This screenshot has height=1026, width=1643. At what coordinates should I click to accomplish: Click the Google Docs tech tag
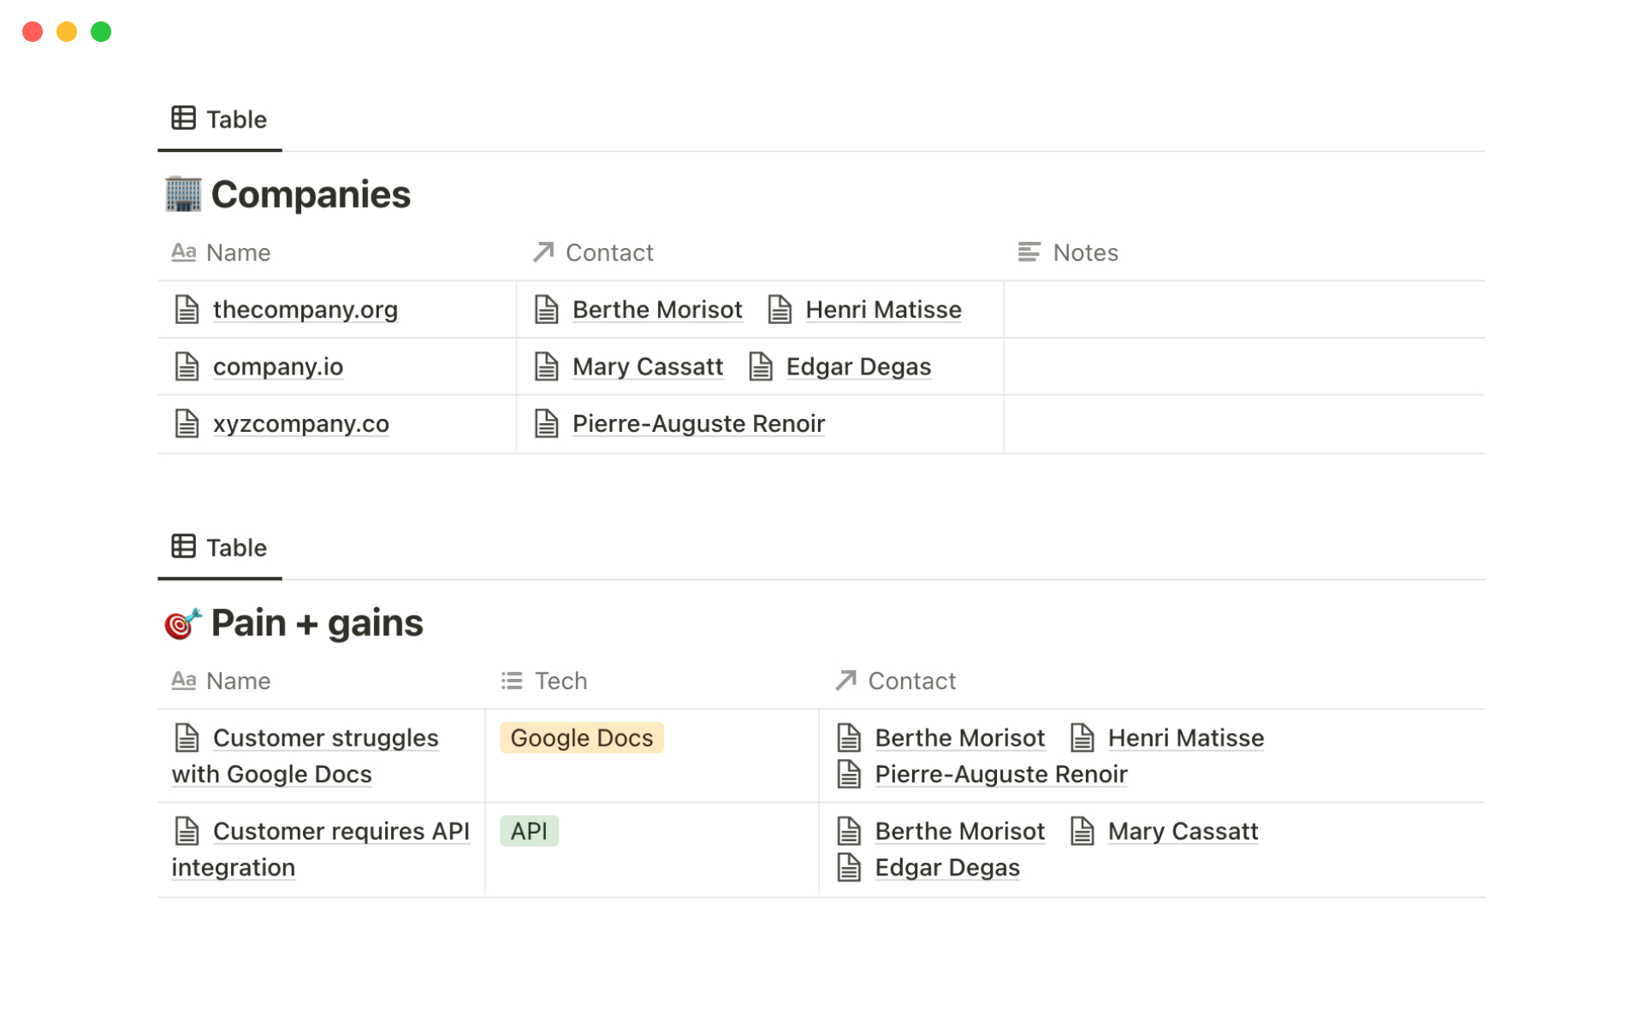581,738
